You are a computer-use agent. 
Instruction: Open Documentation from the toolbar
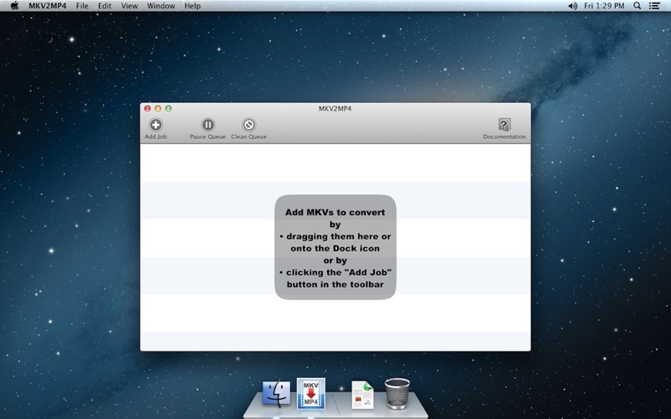tap(504, 125)
